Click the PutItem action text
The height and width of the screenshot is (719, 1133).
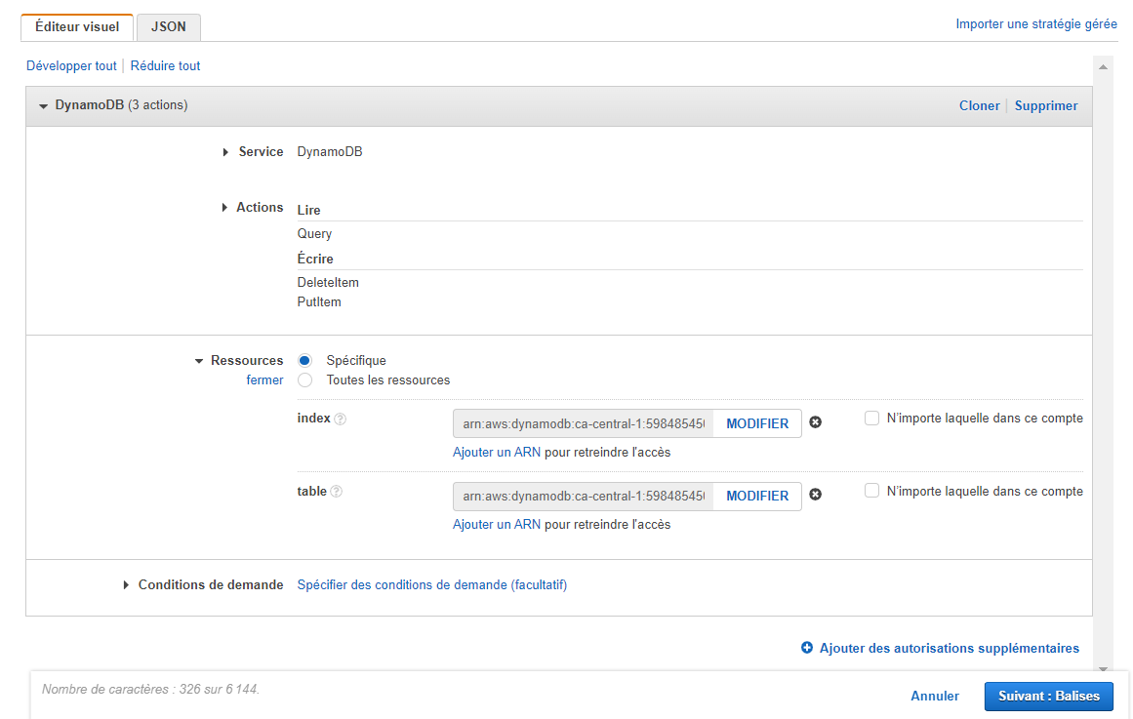[x=319, y=302]
